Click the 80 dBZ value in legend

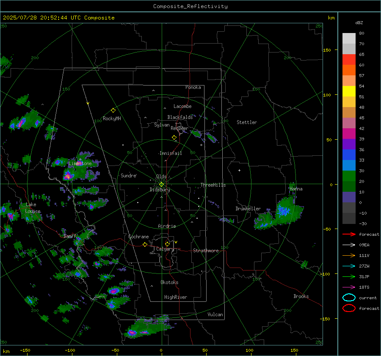(x=362, y=33)
